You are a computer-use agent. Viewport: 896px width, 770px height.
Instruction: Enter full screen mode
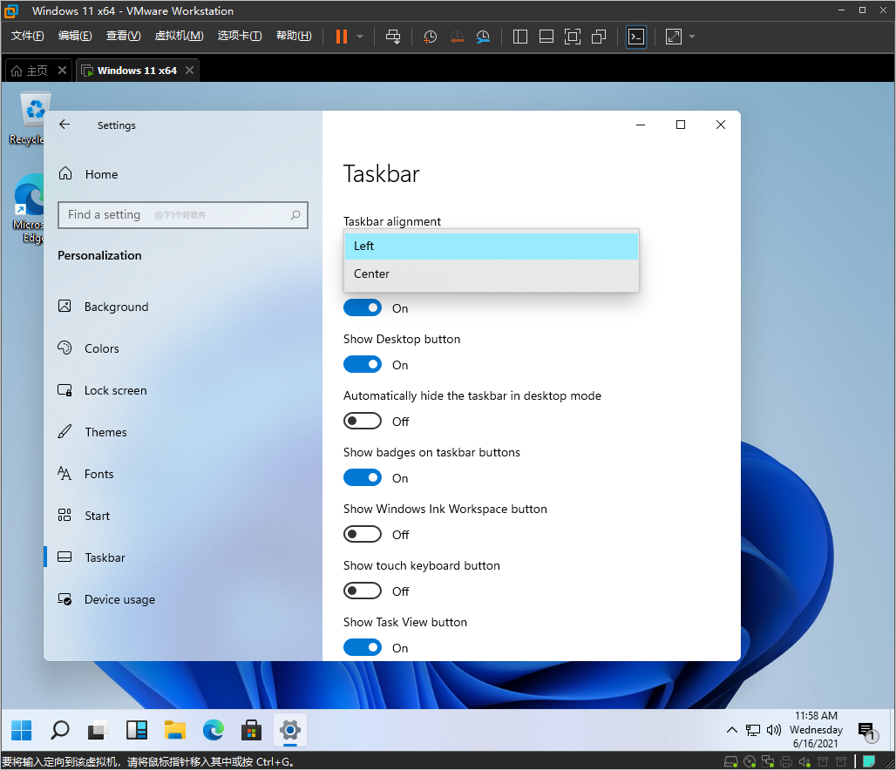click(673, 37)
